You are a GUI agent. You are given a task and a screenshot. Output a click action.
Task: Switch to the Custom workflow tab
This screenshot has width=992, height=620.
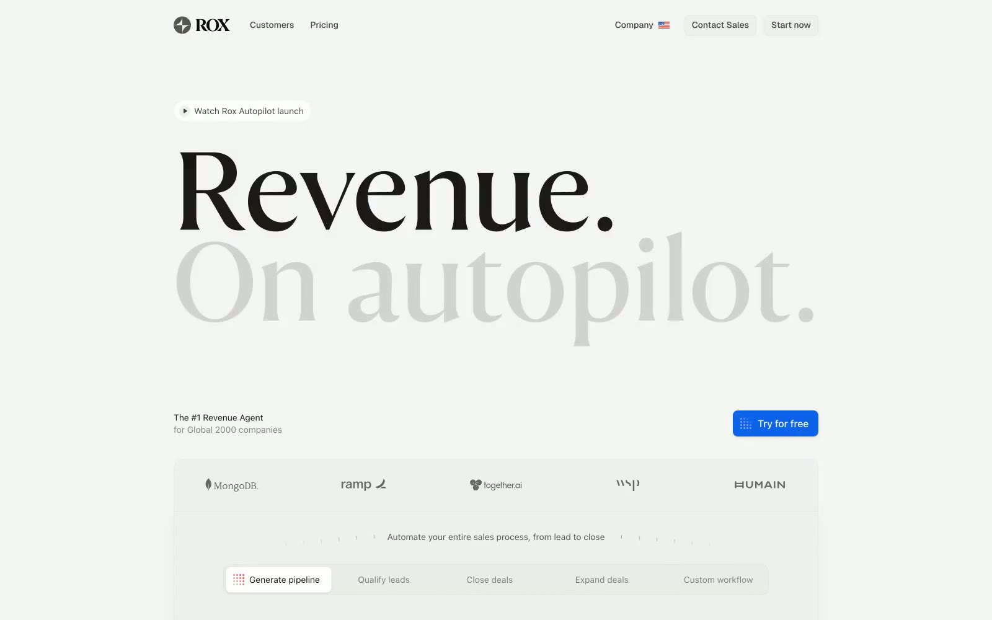tap(718, 580)
